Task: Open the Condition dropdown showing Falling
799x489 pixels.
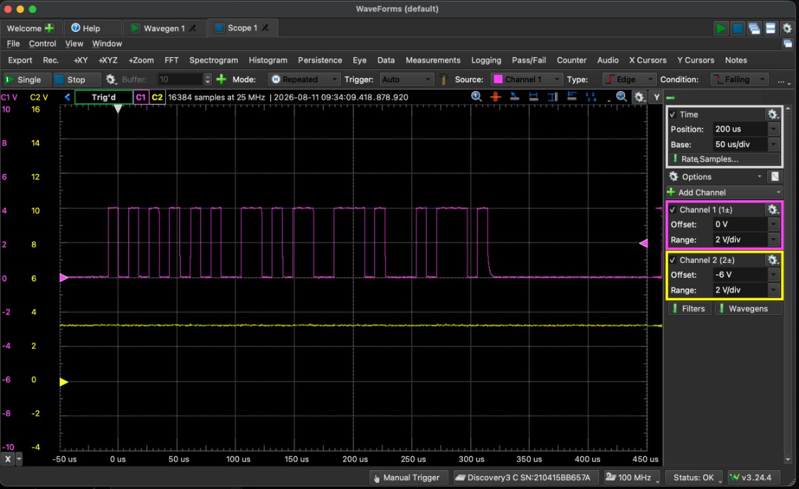Action: pos(740,79)
